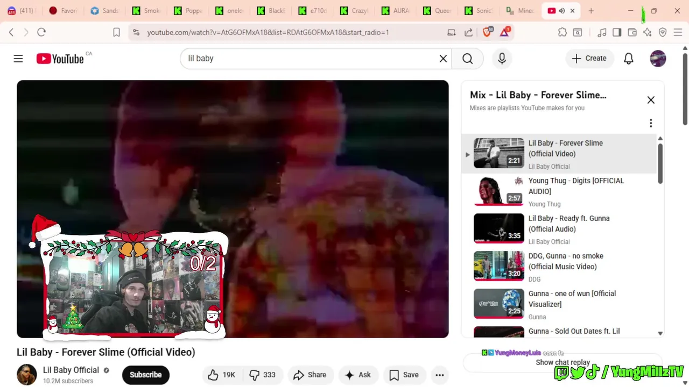
Task: Play Lil Baby Forever Slime from mix
Action: click(x=560, y=154)
